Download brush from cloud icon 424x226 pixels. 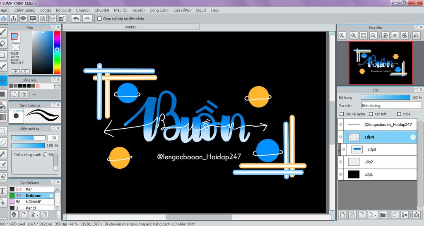14,215
